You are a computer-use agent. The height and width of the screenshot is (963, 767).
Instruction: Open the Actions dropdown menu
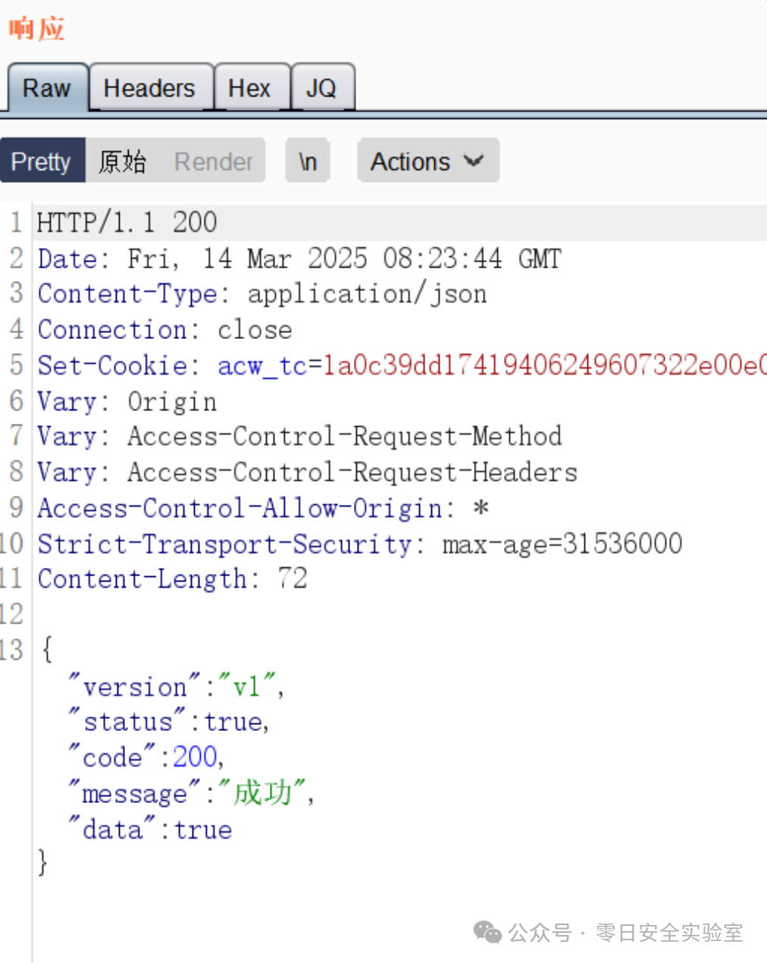pyautogui.click(x=427, y=162)
